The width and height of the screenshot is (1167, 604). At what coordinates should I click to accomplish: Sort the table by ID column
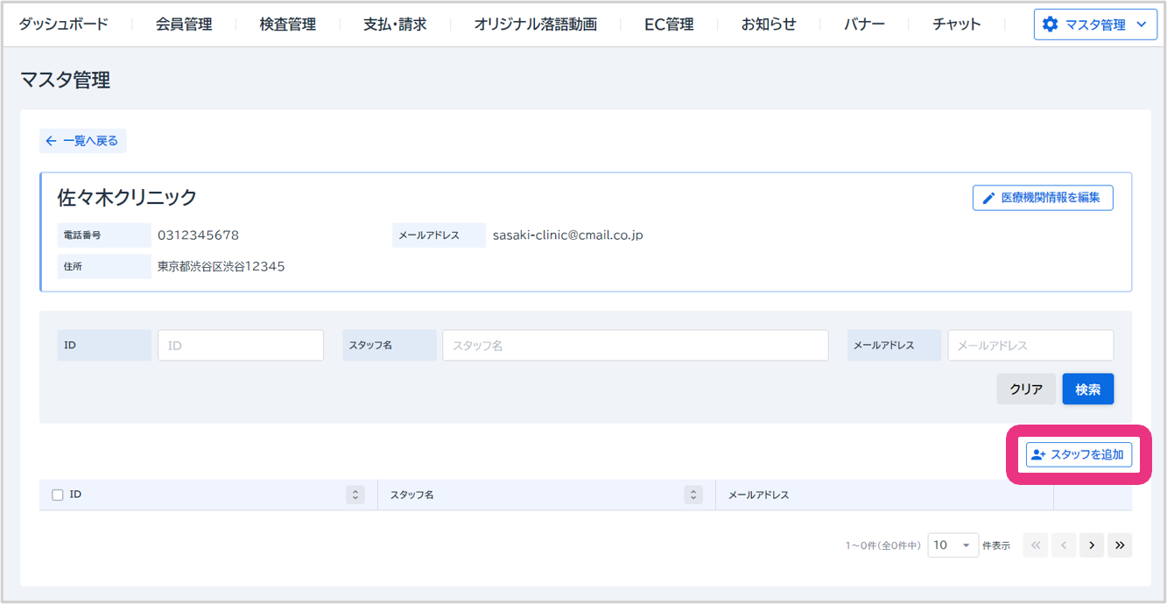[x=355, y=495]
